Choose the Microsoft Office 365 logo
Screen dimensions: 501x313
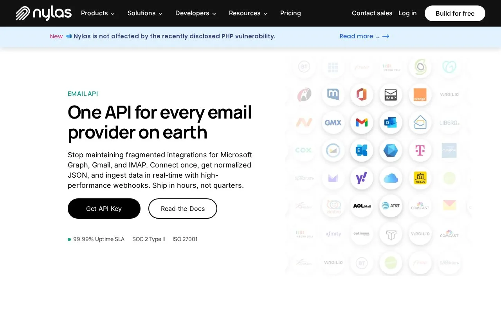pyautogui.click(x=362, y=94)
